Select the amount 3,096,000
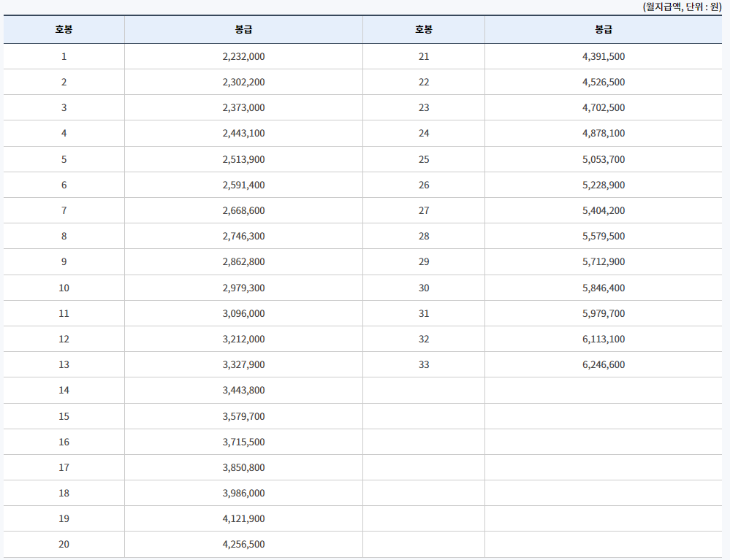Image resolution: width=730 pixels, height=560 pixels. pos(243,313)
